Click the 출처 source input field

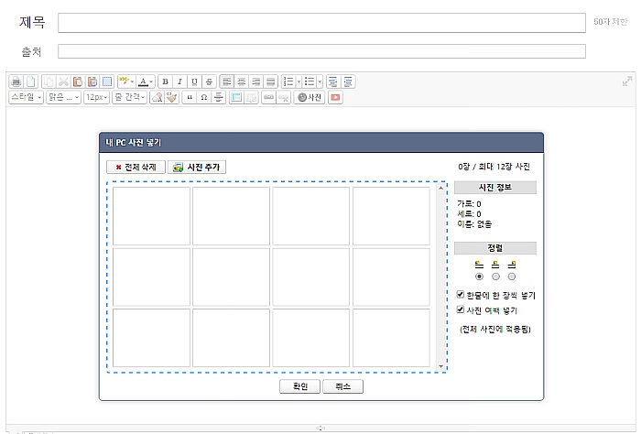pos(321,51)
